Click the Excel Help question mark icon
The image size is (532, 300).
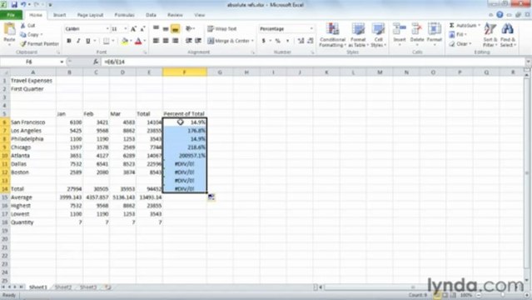click(500, 15)
